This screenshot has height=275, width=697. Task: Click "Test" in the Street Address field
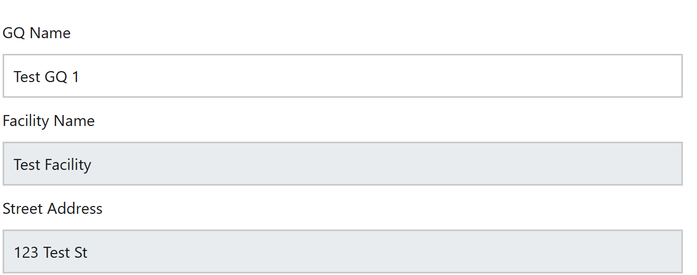coord(57,253)
